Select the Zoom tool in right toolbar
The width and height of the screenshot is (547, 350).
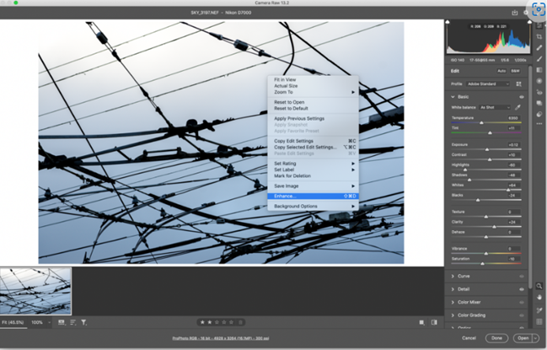click(539, 286)
